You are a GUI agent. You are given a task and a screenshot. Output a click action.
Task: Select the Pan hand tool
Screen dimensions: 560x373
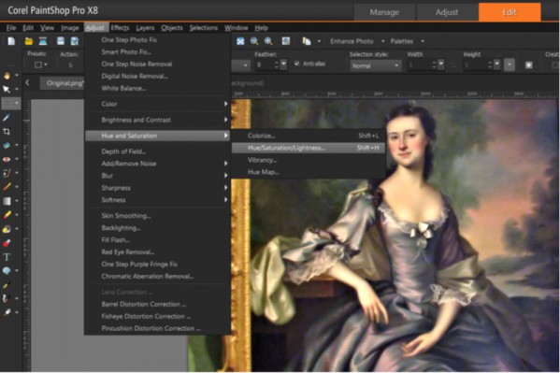(7, 76)
